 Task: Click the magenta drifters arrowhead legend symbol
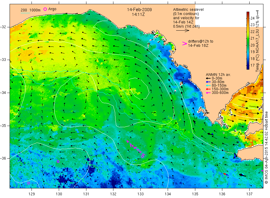[184, 43]
